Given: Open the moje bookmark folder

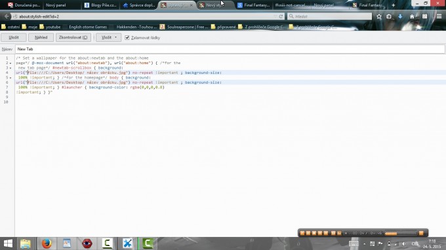Looking at the screenshot, I should coord(30,27).
